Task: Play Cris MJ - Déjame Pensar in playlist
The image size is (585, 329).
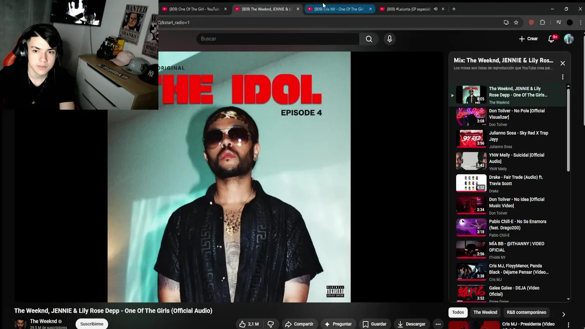Action: pyautogui.click(x=507, y=272)
